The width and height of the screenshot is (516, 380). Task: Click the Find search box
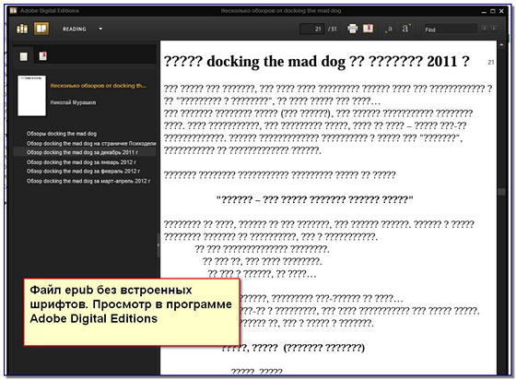(450, 30)
